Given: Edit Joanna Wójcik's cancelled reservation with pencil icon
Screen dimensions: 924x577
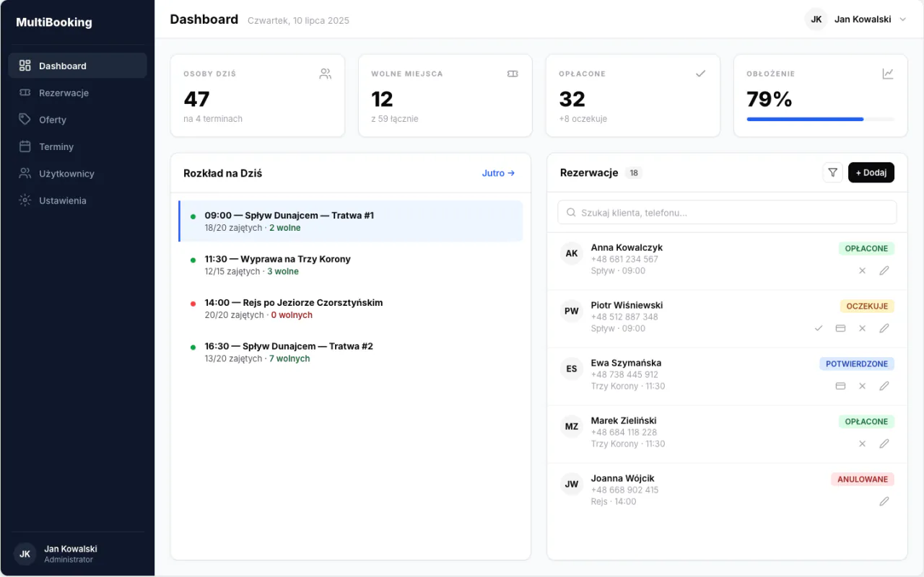Looking at the screenshot, I should tap(884, 501).
